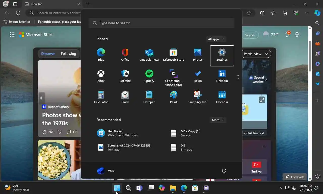Show hidden system tray icons
The image size is (323, 194).
(x=280, y=188)
